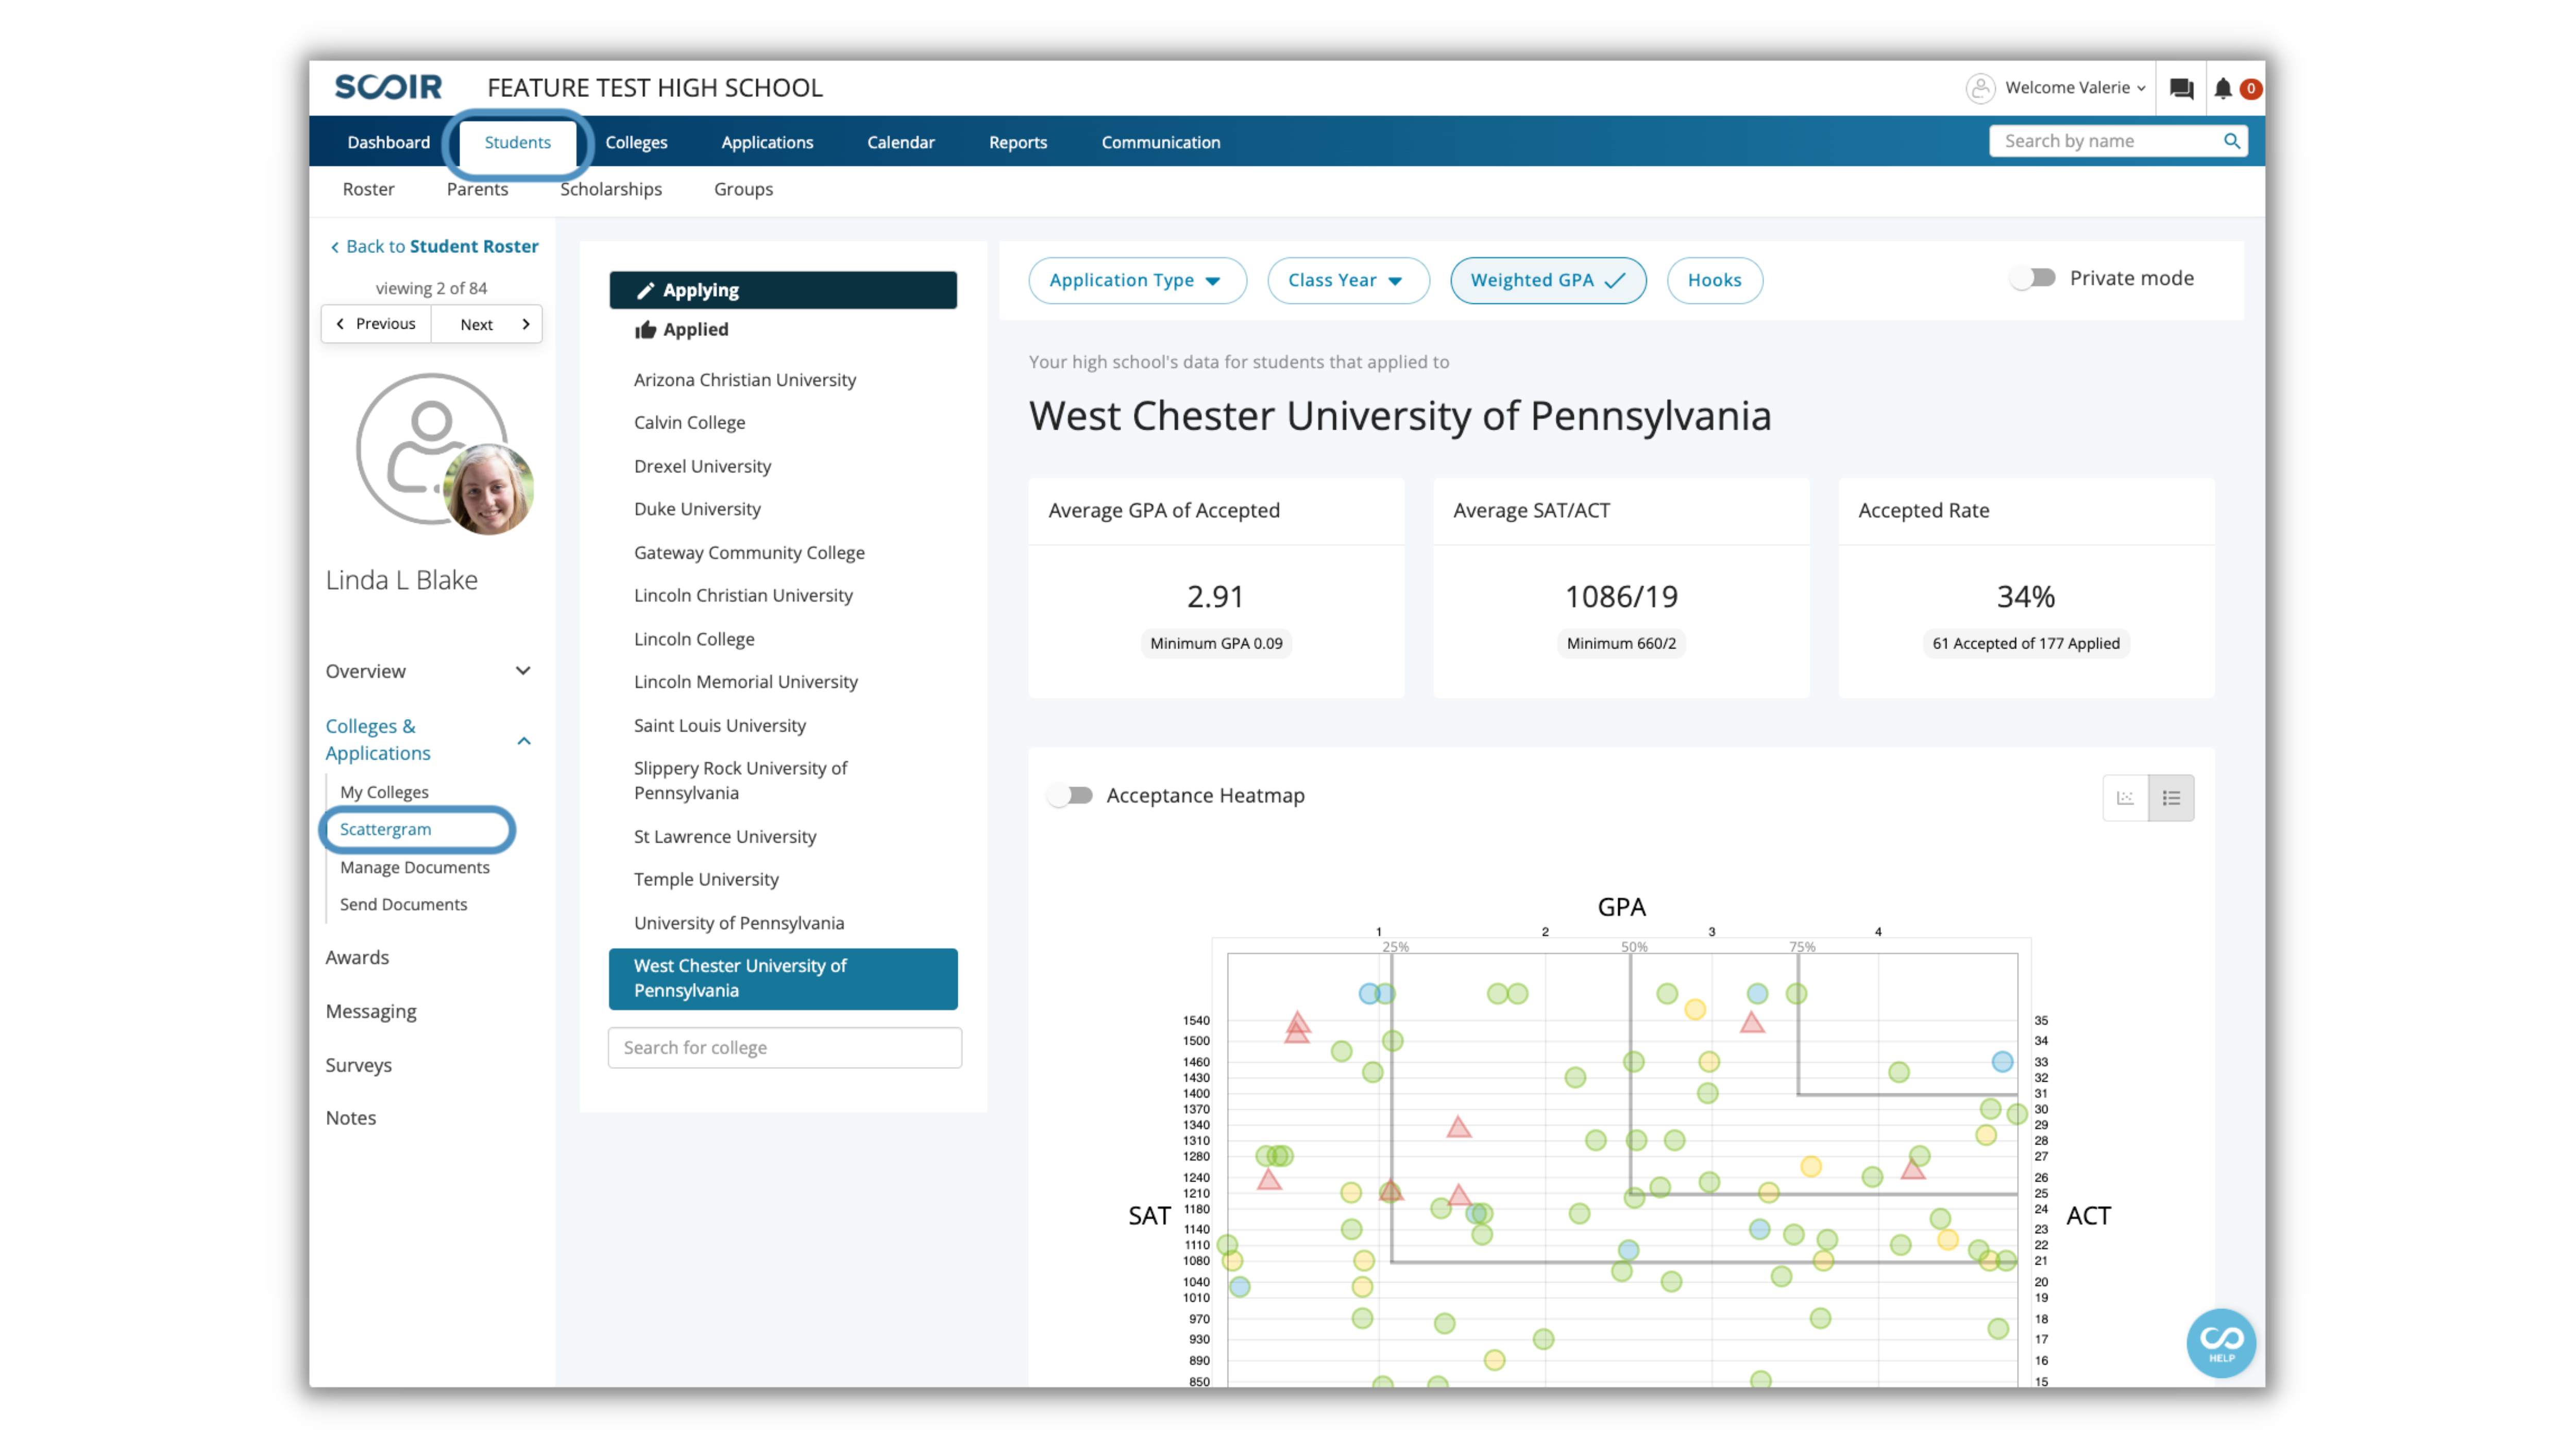Select Arizona Christian University
The image size is (2576, 1449).
point(744,380)
